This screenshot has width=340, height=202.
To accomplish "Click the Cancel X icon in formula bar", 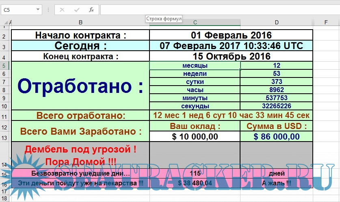I will pyautogui.click(x=62, y=10).
